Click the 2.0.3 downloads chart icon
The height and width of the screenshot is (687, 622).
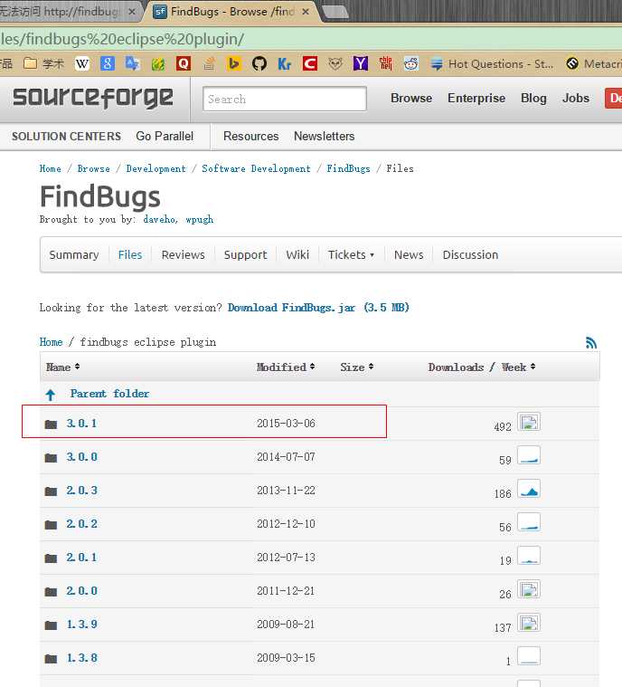pos(529,491)
